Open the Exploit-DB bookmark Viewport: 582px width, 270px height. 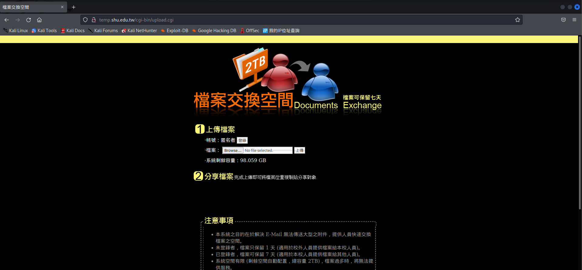click(x=175, y=31)
